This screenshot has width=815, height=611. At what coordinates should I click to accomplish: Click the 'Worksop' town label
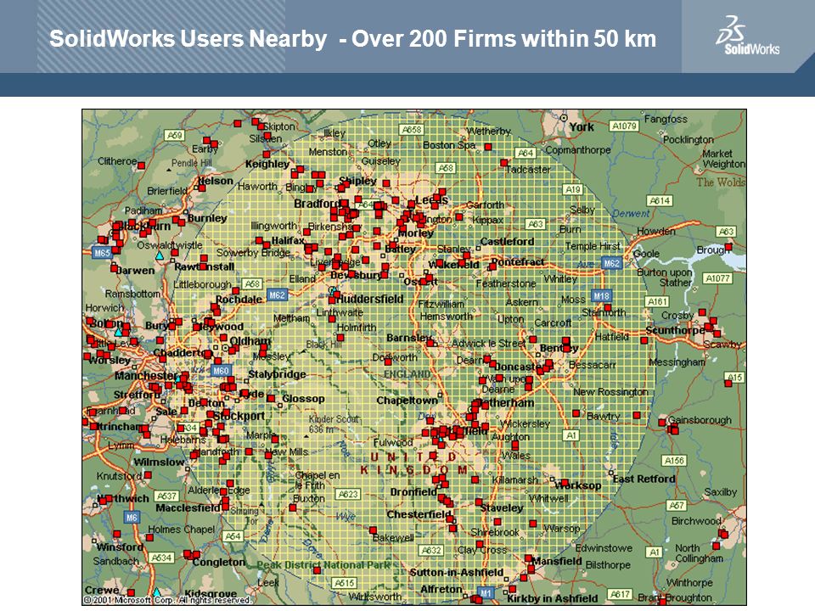tap(577, 485)
